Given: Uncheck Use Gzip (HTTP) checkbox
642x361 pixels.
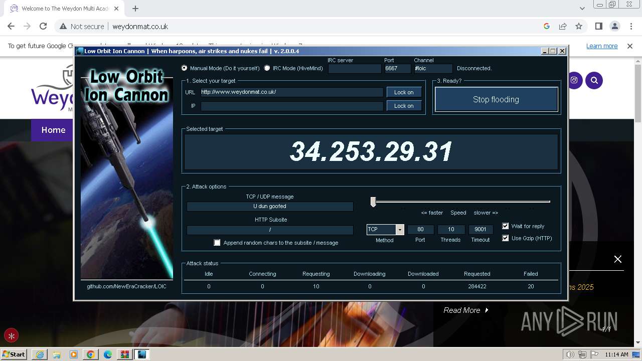Looking at the screenshot, I should (506, 238).
